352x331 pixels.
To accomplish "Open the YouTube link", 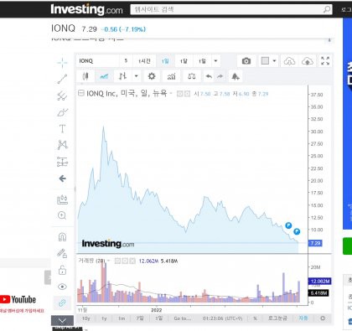I will [18, 300].
